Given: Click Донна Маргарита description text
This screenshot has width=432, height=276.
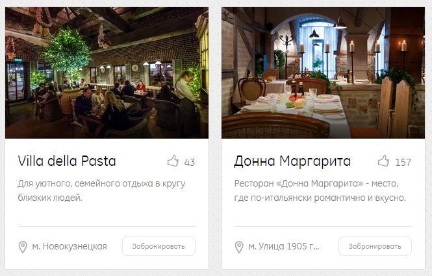Looking at the screenshot, I should (320, 190).
